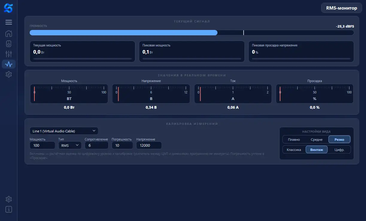Click the Мощность gauge meter
Image resolution: width=366 pixels, height=221 pixels.
[69, 94]
